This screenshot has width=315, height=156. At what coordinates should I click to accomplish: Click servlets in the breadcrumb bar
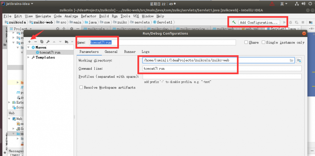pos(140,22)
